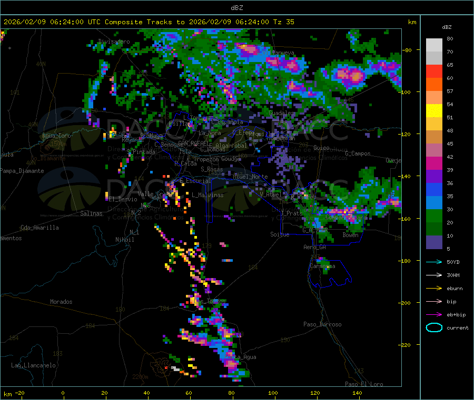Click the Paso_El_Loro map label
Image resolution: width=474 pixels, height=400 pixels.
click(x=364, y=384)
